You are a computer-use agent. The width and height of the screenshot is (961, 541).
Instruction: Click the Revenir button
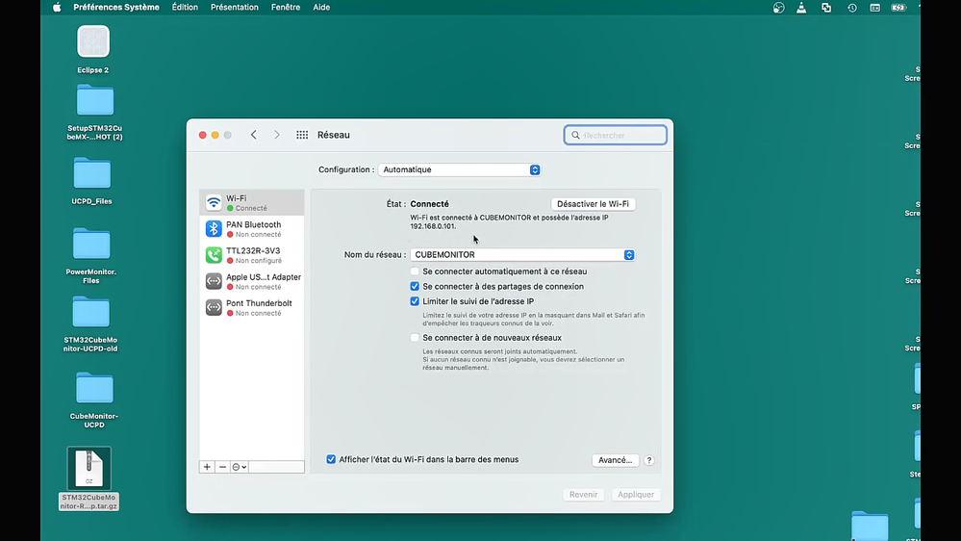click(583, 495)
